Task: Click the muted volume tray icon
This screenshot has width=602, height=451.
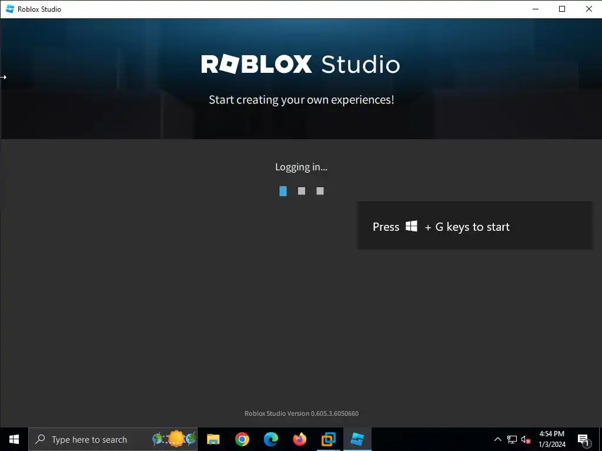Action: pyautogui.click(x=526, y=439)
